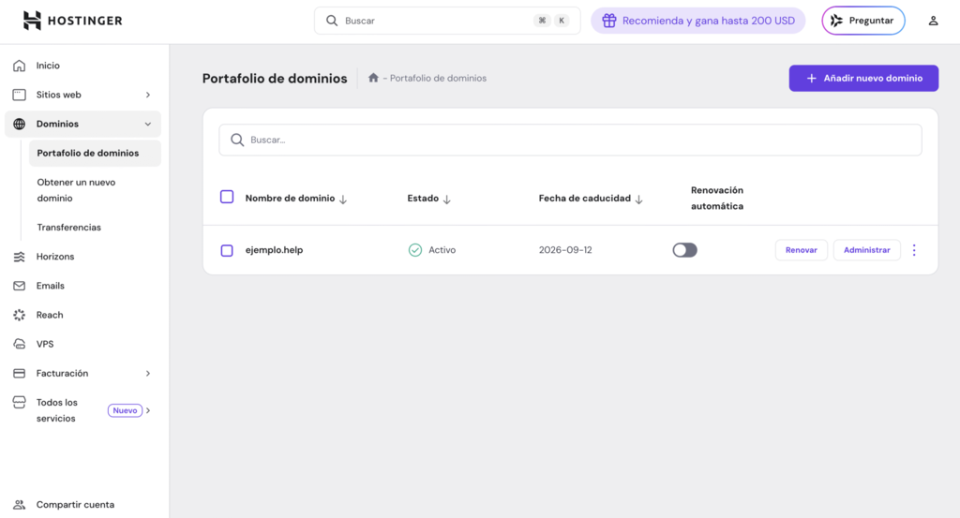This screenshot has height=518, width=960.
Task: Toggle automatic renewal for ejemplo.help
Action: click(684, 250)
